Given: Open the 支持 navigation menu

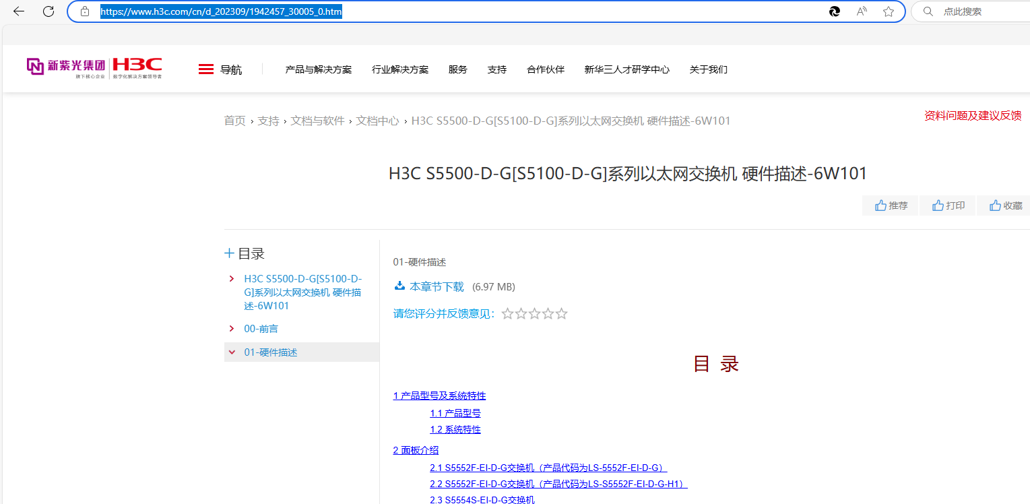Looking at the screenshot, I should 497,69.
